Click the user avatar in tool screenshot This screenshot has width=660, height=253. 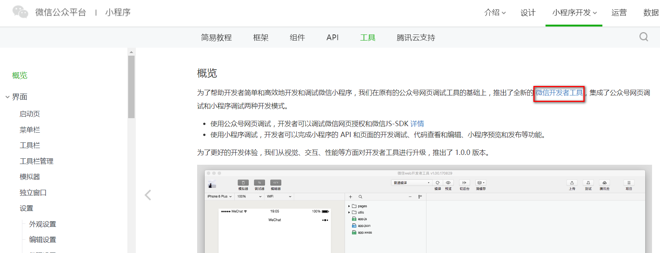pyautogui.click(x=212, y=185)
